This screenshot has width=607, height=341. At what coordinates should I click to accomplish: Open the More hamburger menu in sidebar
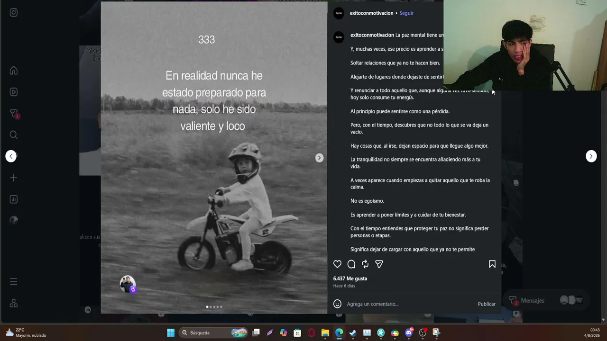point(14,282)
